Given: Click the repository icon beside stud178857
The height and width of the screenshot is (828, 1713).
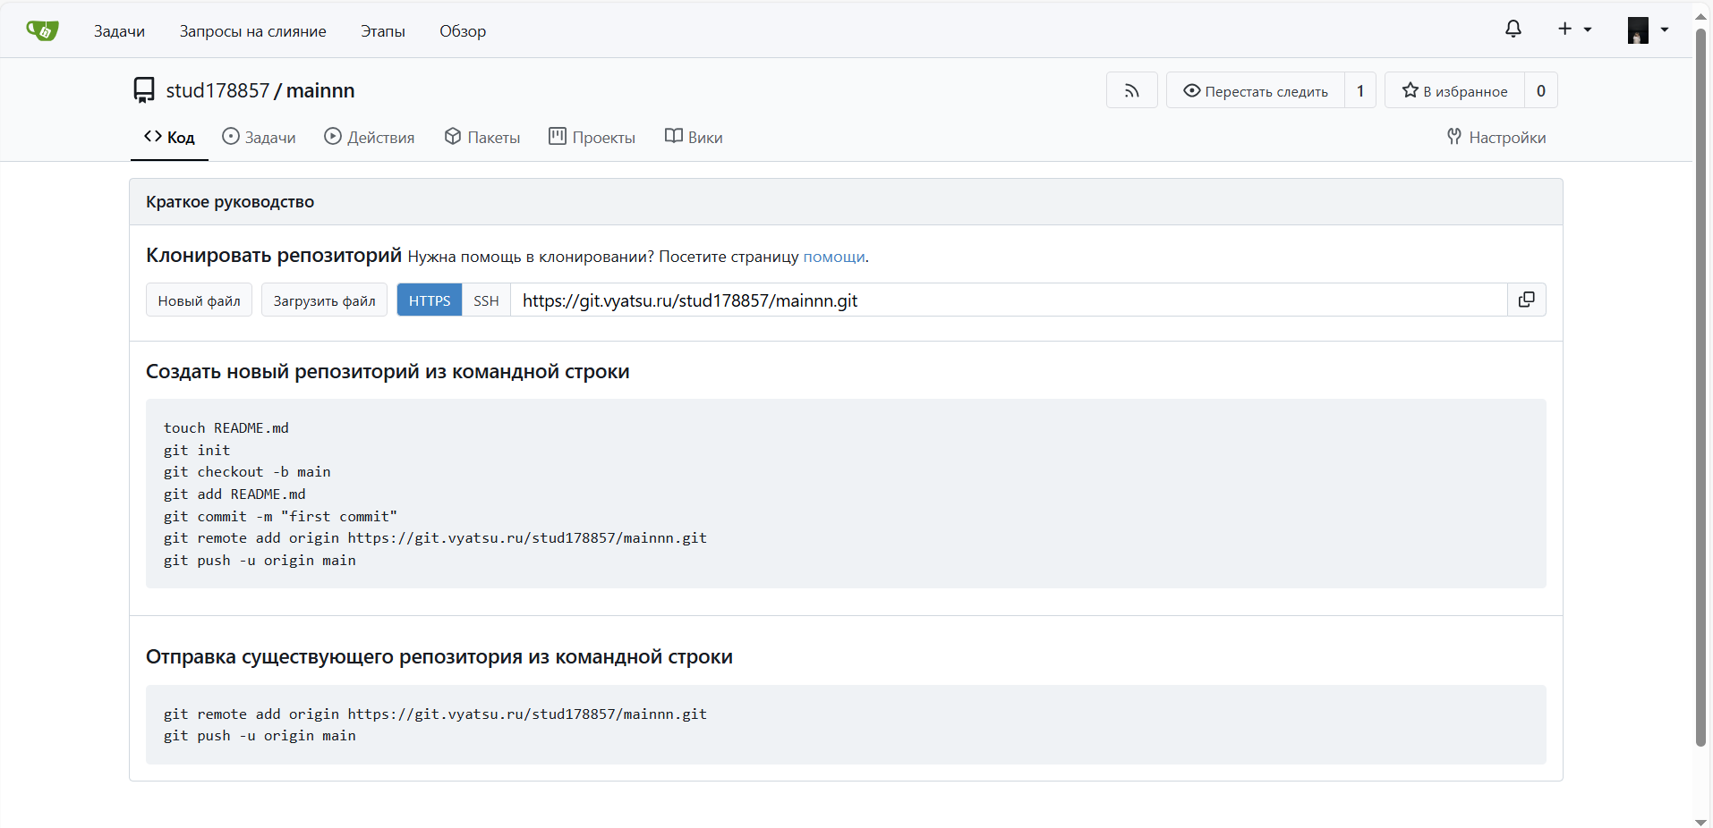Looking at the screenshot, I should (143, 90).
